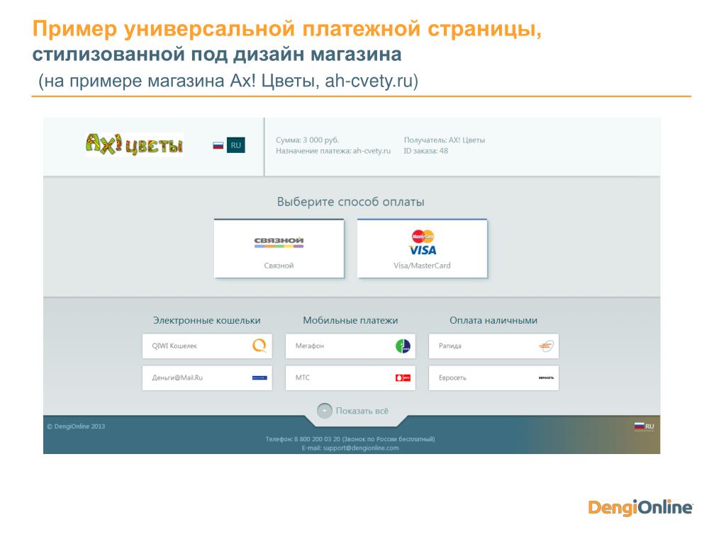The height and width of the screenshot is (544, 726).
Task: Click the Деньги@Mail.Ru blue logo icon
Action: [259, 378]
